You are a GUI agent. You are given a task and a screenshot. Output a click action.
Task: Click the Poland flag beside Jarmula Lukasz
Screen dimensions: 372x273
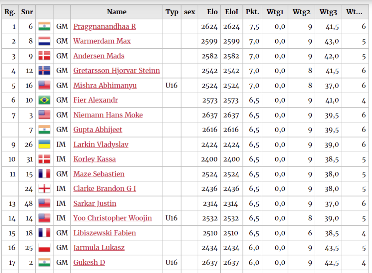click(44, 248)
